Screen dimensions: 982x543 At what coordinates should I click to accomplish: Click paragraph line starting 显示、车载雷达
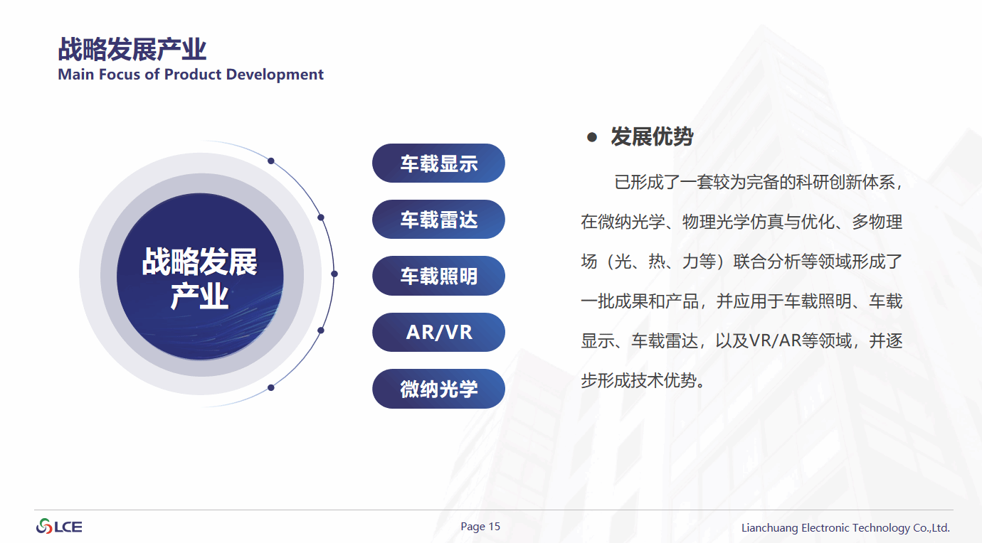[741, 341]
